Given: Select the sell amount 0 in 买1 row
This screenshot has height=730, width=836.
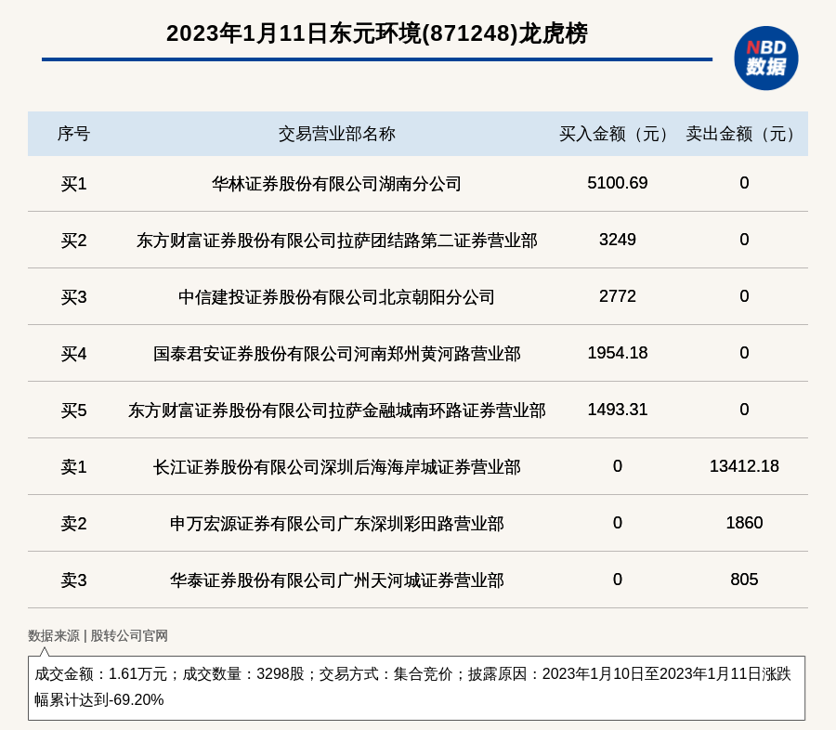Looking at the screenshot, I should (x=744, y=183).
